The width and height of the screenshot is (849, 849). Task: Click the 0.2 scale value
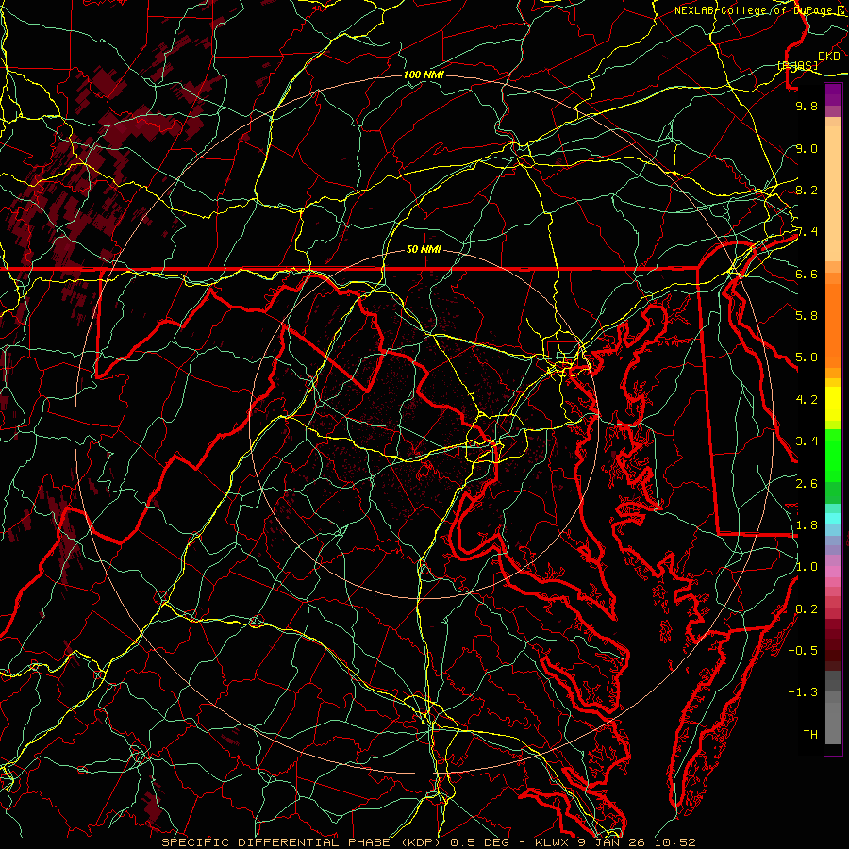point(807,609)
